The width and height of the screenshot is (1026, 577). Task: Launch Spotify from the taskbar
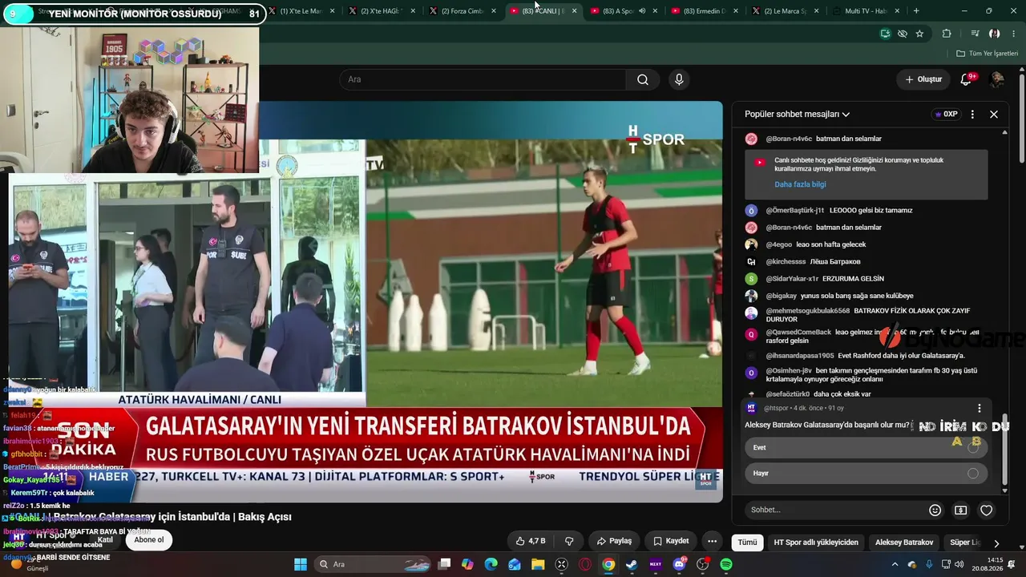726,564
